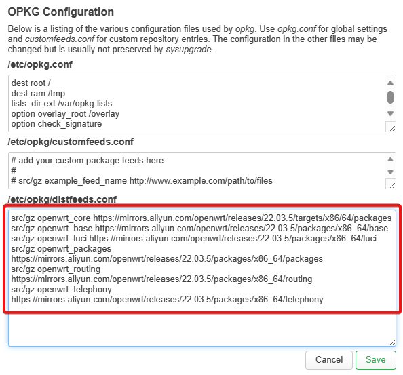
Task: Click scroll up arrow in opkg.conf box
Action: [390, 83]
